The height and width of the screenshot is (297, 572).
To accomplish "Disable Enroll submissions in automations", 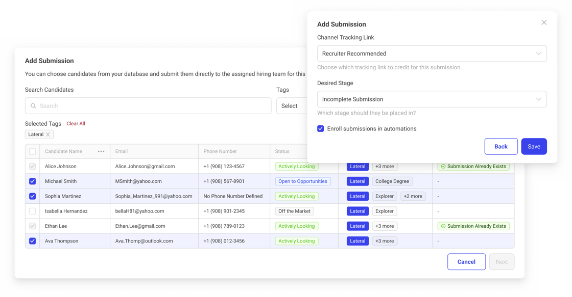I will (x=321, y=129).
